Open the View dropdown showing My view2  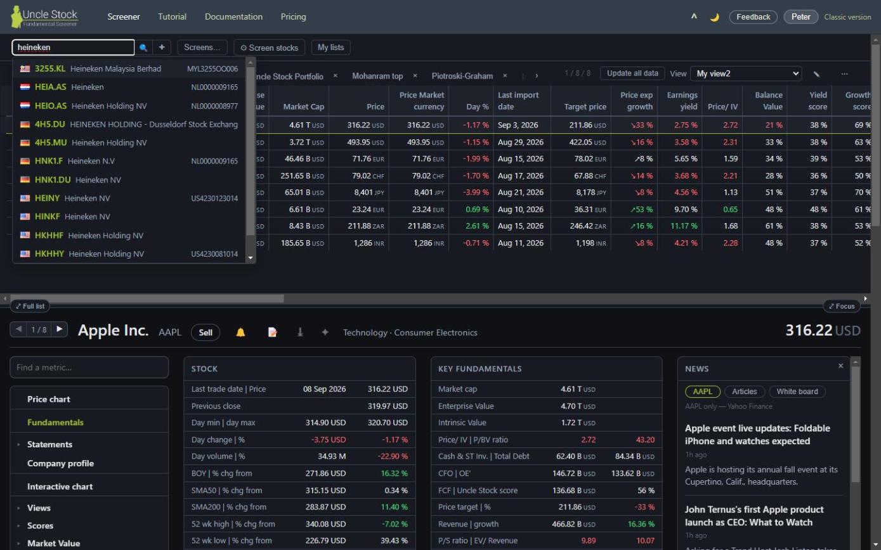pyautogui.click(x=746, y=74)
